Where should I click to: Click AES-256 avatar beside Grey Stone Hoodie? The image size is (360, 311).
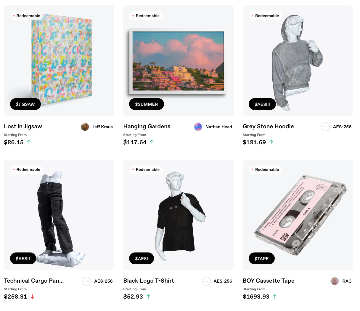325,127
